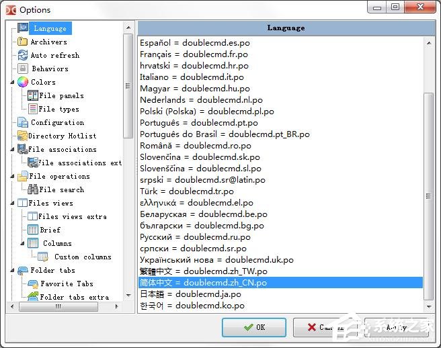Click the Configuration document icon
This screenshot has height=348, width=441.
22,122
